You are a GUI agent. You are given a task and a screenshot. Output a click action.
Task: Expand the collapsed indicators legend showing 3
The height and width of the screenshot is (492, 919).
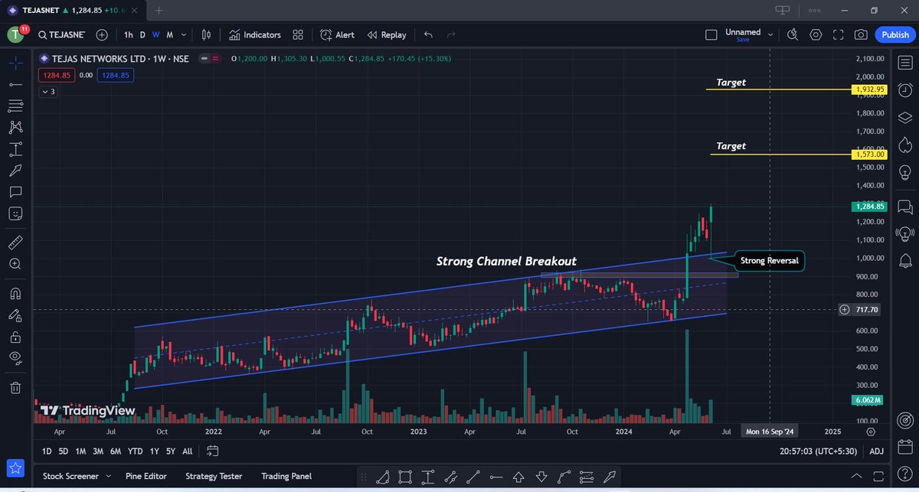point(47,92)
